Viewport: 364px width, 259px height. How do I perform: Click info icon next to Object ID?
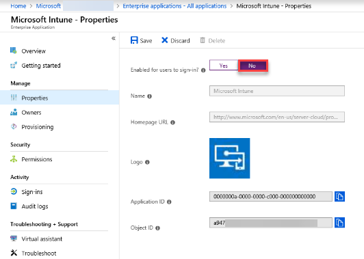pos(157,228)
